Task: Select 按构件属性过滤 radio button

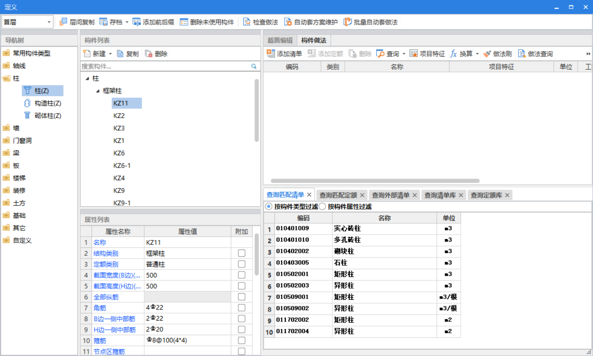Action: click(x=322, y=206)
